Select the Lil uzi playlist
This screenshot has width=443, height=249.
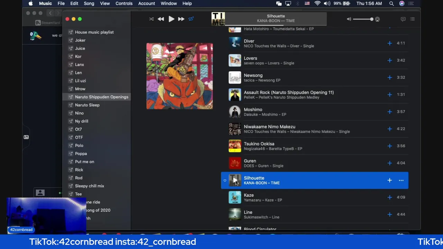pyautogui.click(x=80, y=81)
